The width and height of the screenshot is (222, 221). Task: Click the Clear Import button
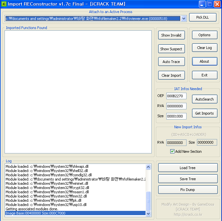point(171,75)
